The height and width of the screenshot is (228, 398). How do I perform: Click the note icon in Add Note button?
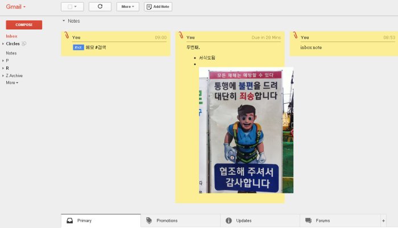[x=149, y=7]
